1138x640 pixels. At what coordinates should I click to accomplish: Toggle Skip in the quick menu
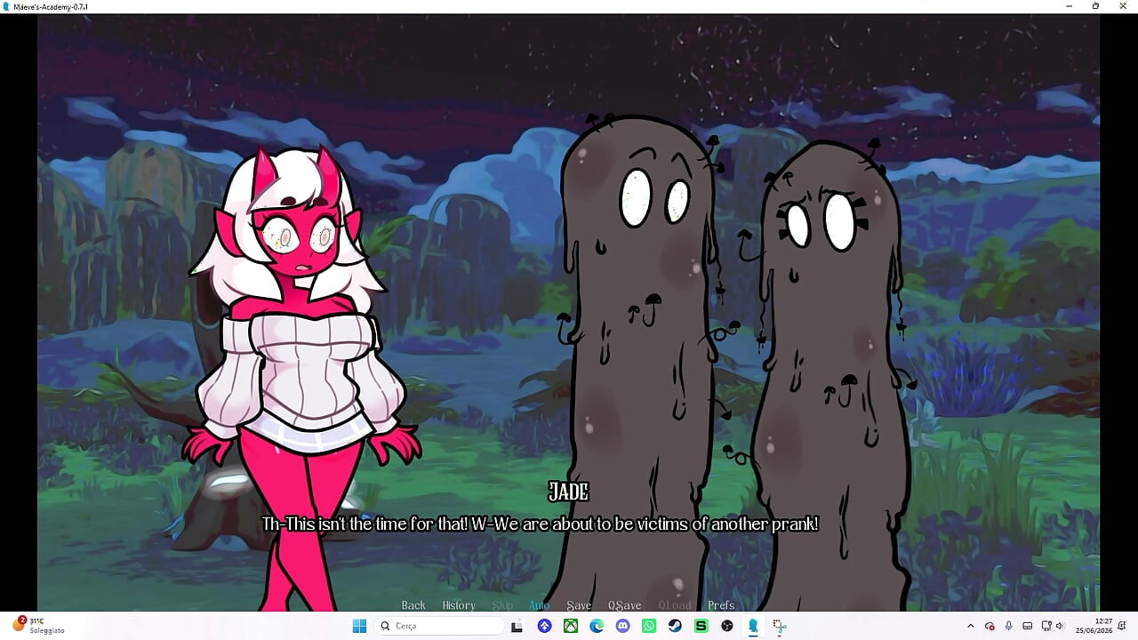[x=502, y=605]
